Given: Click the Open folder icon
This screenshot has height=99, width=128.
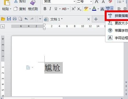Looking at the screenshot, I should pyautogui.click(x=3, y=19).
